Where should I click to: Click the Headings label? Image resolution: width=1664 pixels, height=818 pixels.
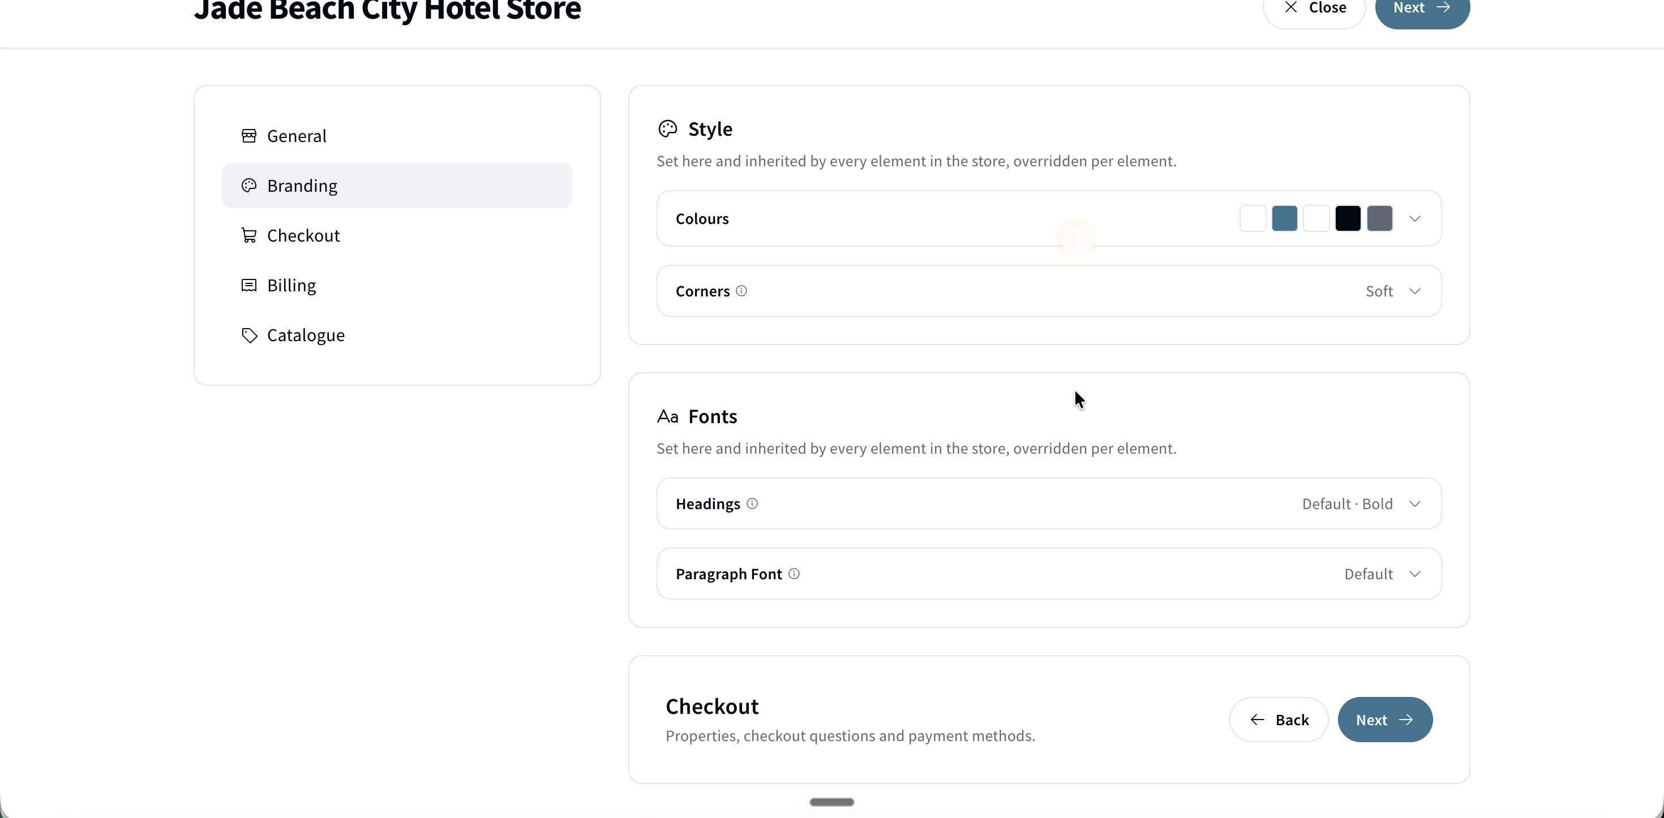click(x=708, y=503)
